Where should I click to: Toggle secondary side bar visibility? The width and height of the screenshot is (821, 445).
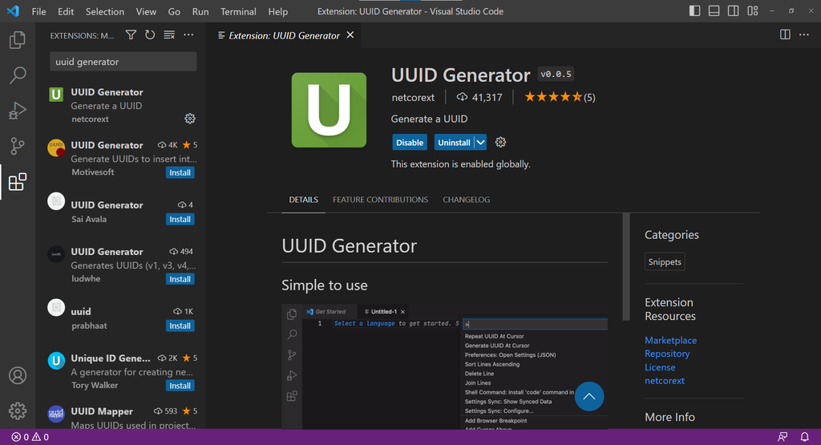coord(733,11)
